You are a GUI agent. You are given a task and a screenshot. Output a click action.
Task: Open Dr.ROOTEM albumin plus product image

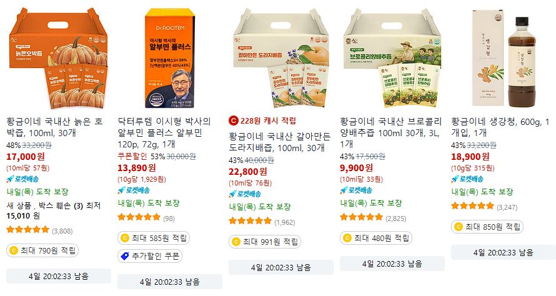169,59
